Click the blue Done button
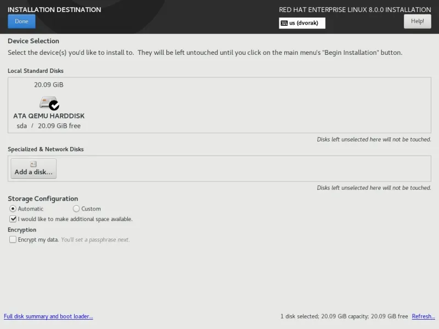The image size is (439, 329). click(x=21, y=21)
